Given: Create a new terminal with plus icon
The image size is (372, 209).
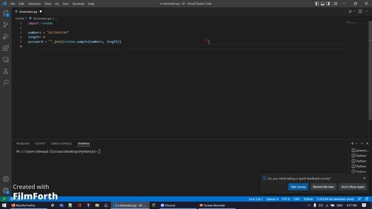Looking at the screenshot, I should click(352, 143).
